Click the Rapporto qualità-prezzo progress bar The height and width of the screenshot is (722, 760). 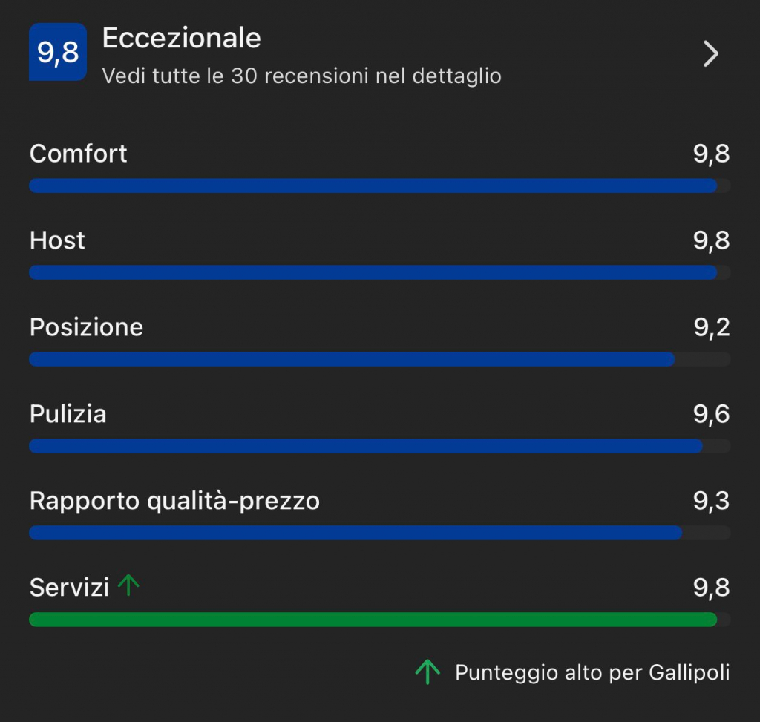pos(379,533)
